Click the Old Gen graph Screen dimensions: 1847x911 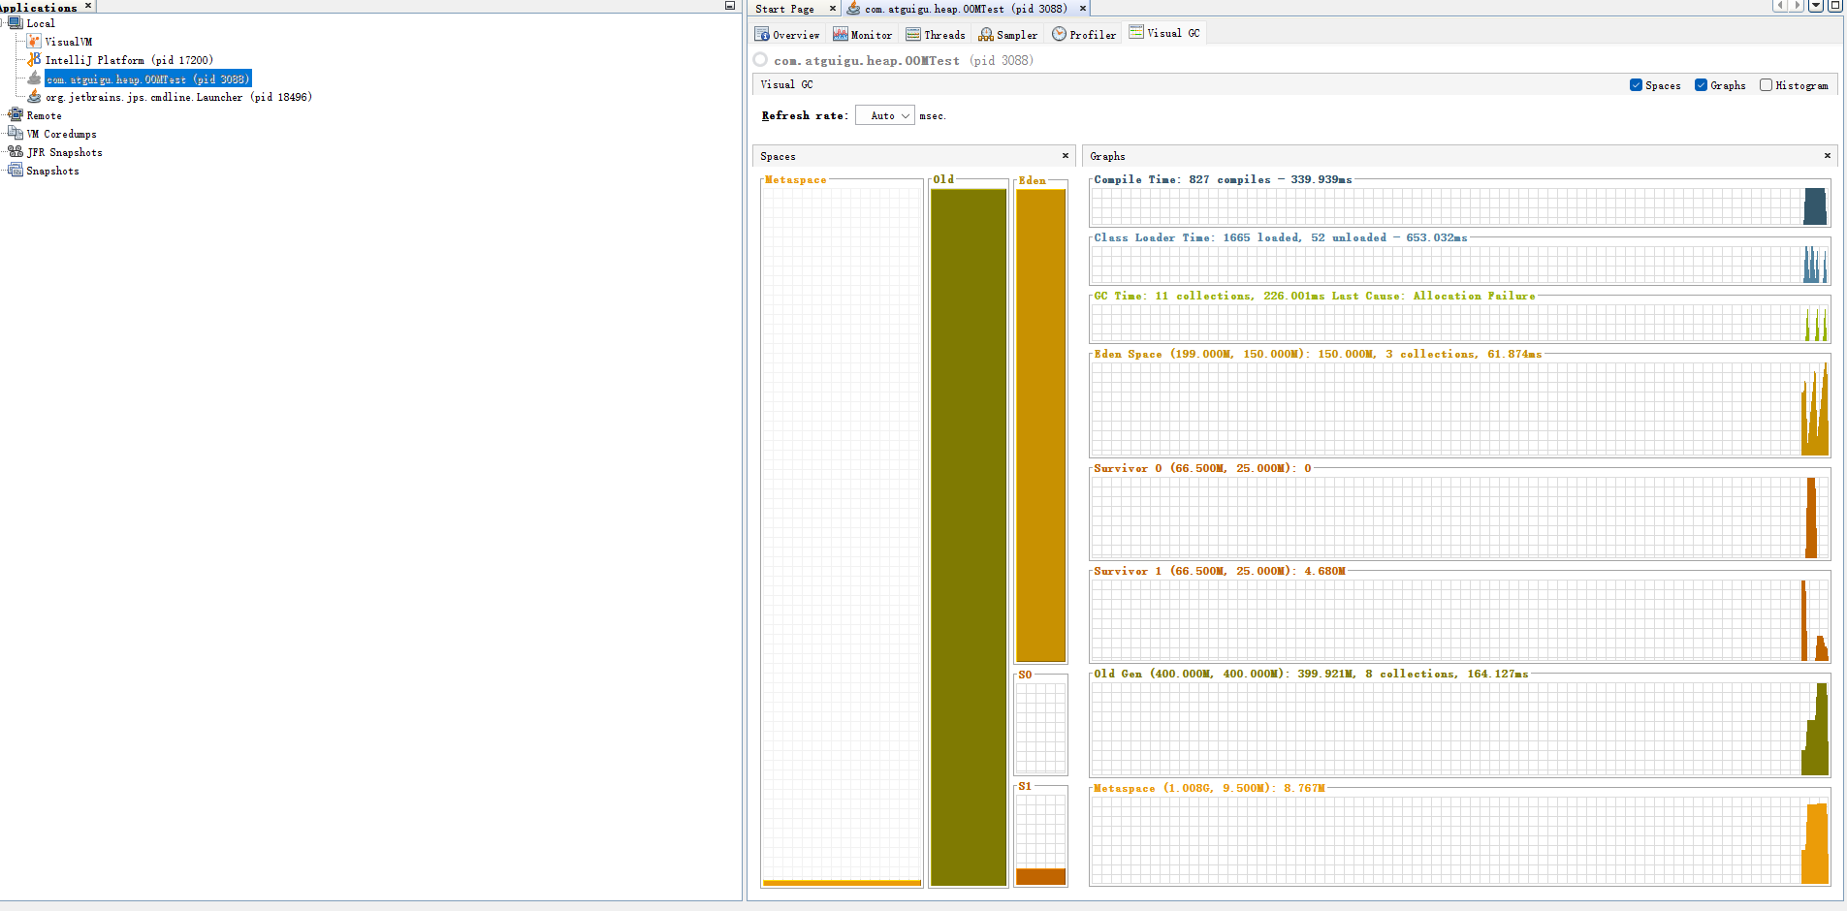pos(1459,729)
